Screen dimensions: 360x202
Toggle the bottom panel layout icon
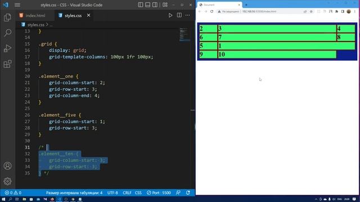click(x=147, y=5)
